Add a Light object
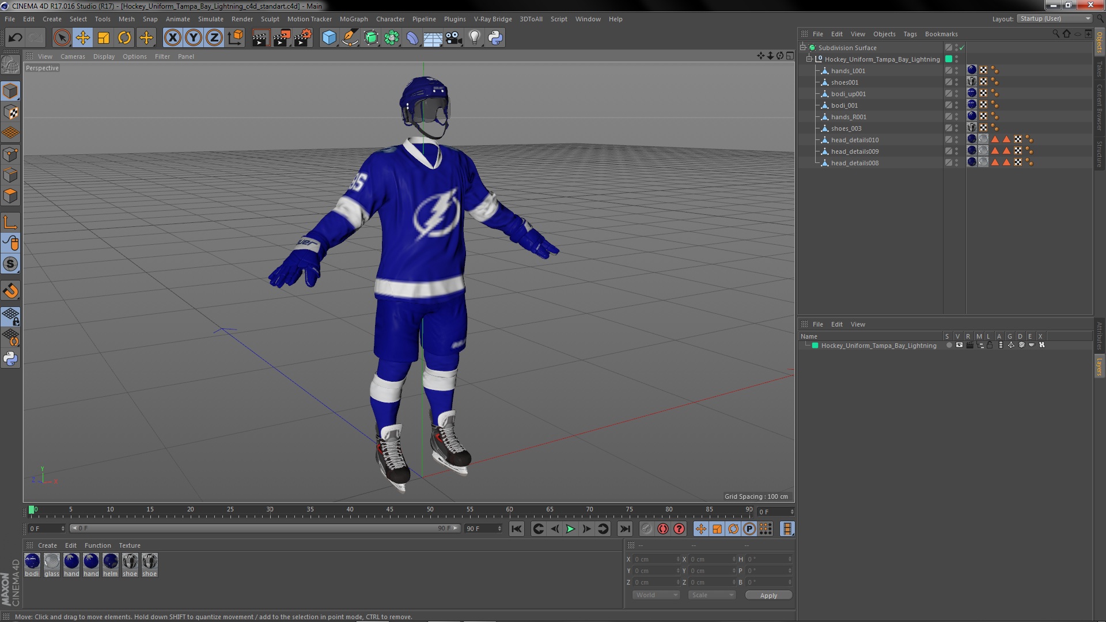 point(474,38)
